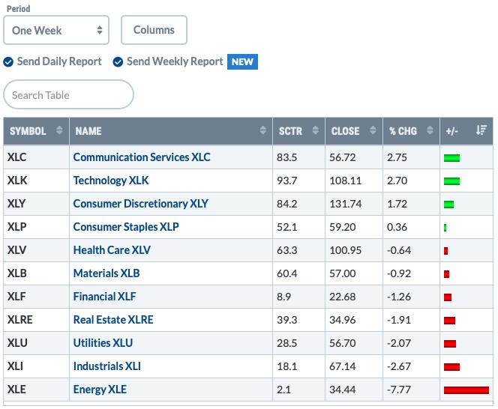Open Consumer Staples XLP link
The height and width of the screenshot is (409, 498).
126,226
